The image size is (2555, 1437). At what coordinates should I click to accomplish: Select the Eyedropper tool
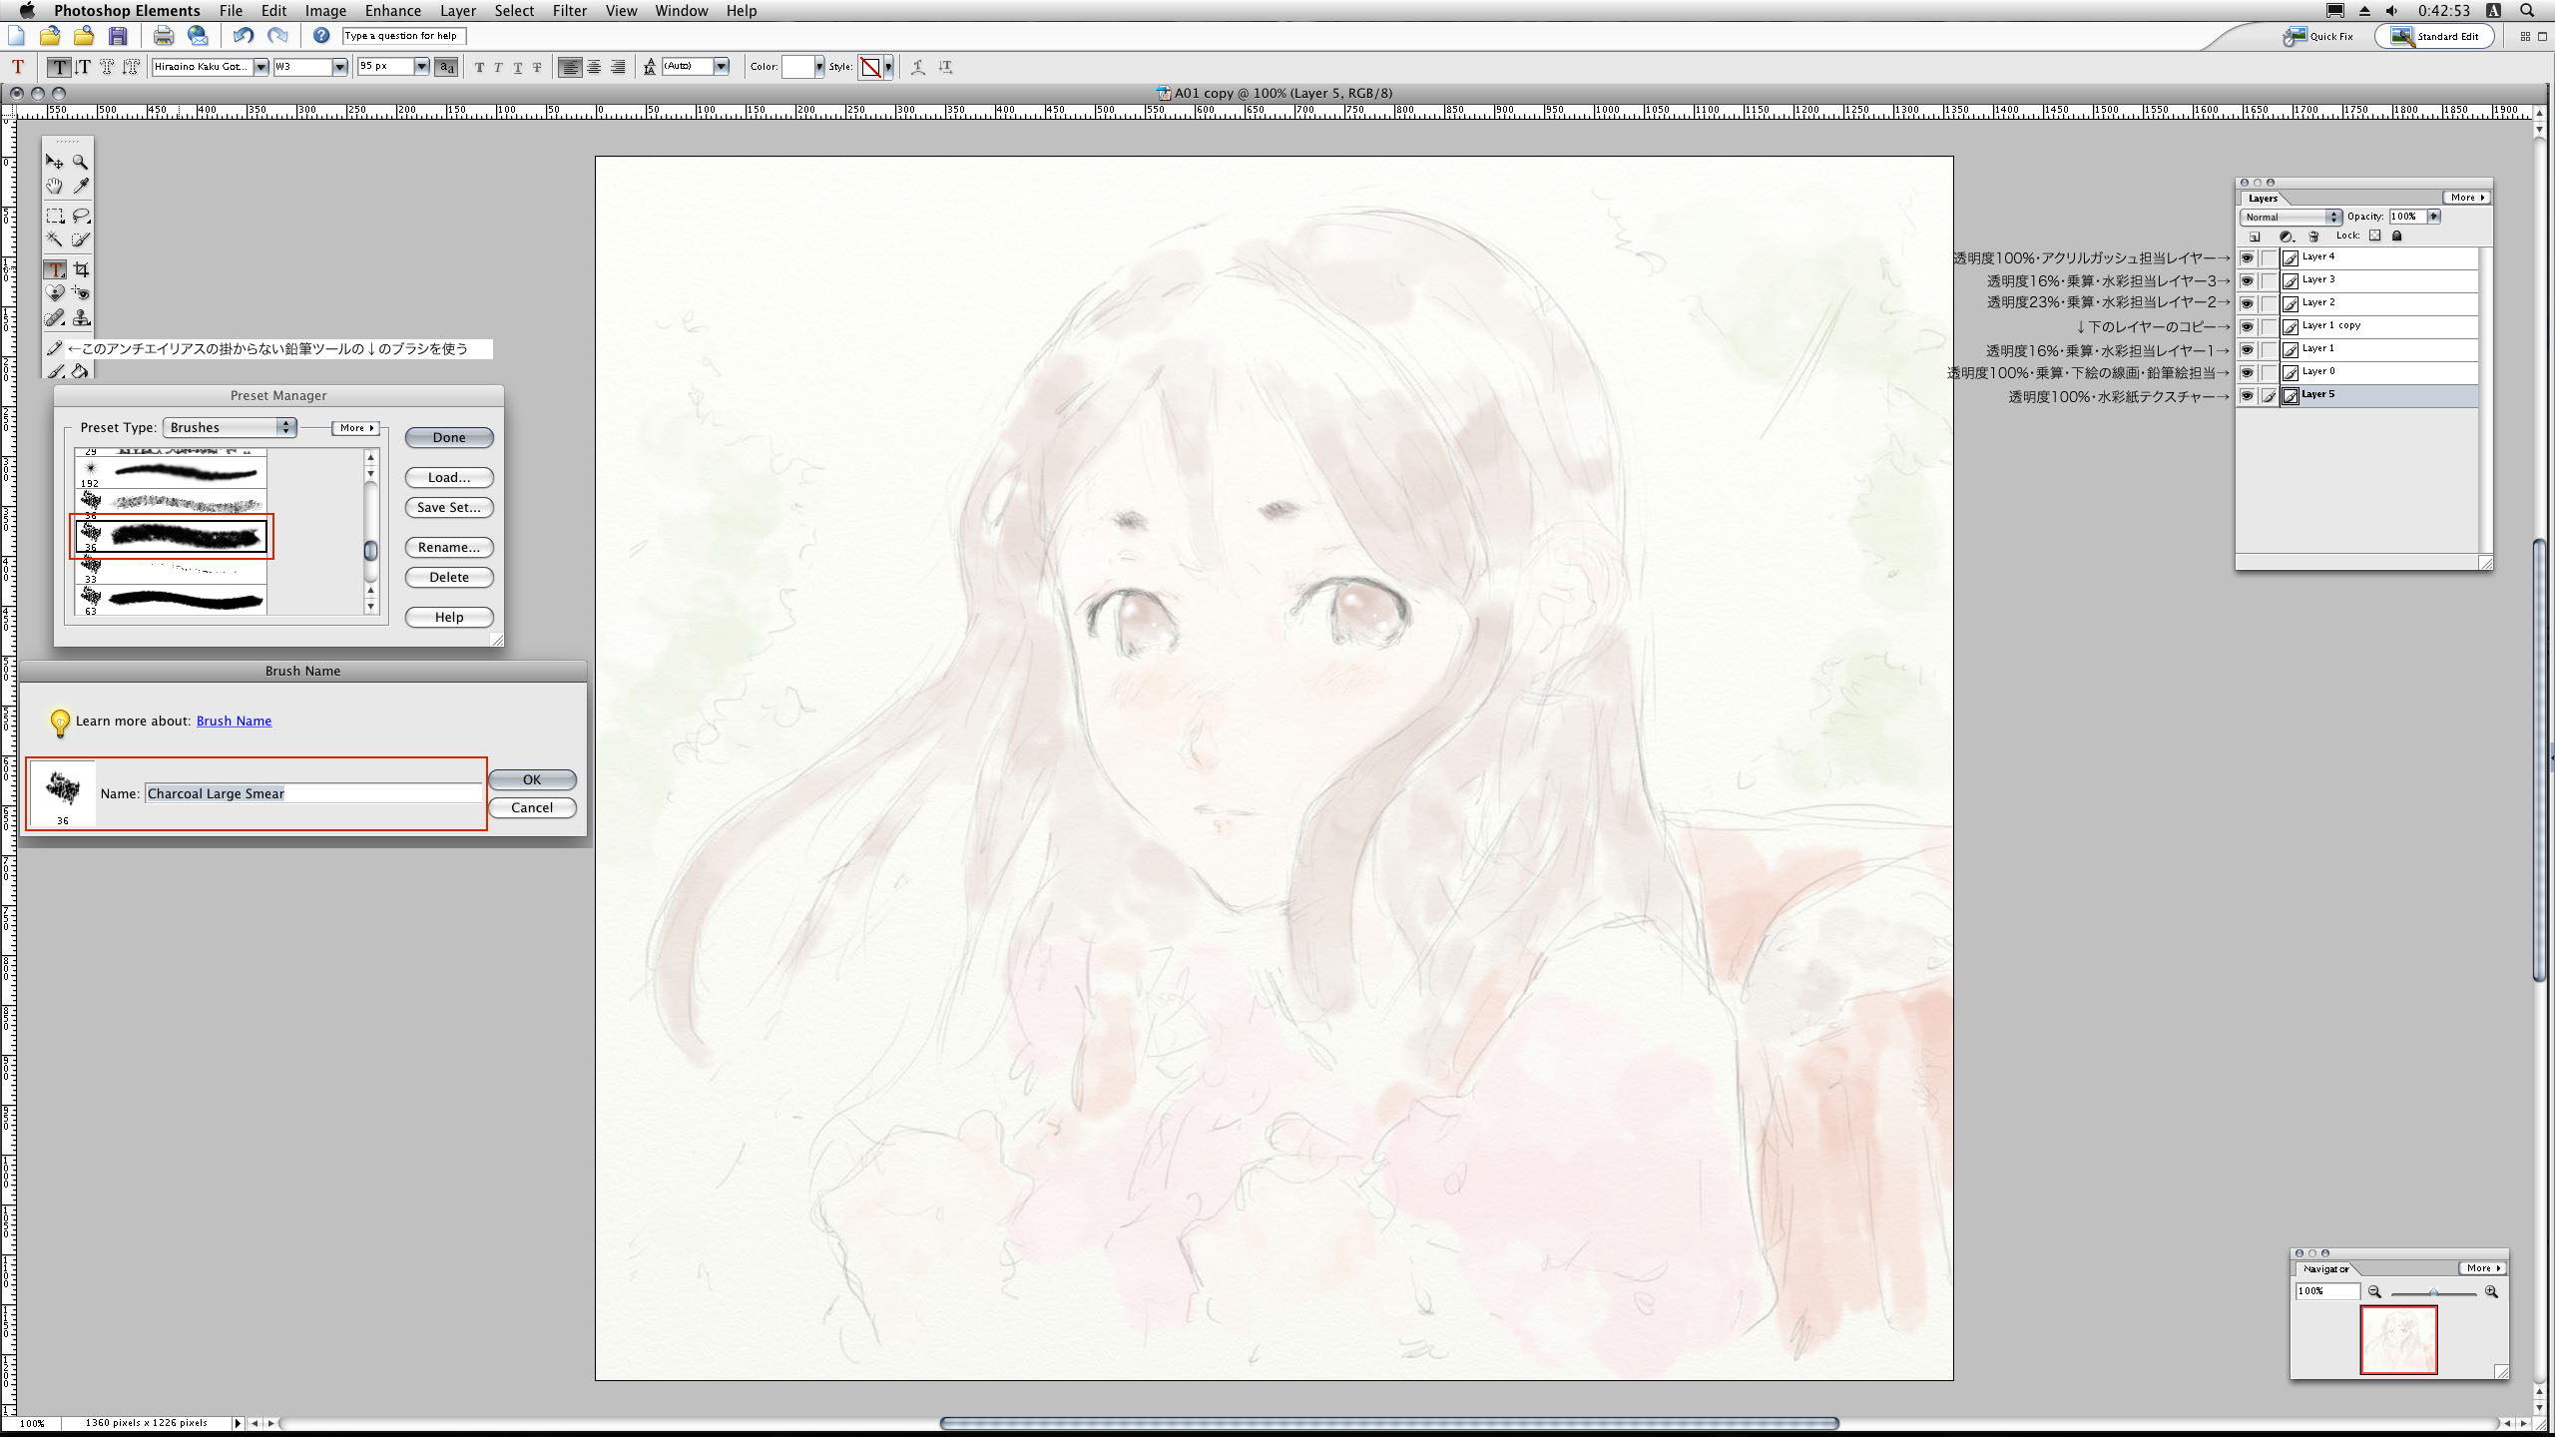click(81, 186)
